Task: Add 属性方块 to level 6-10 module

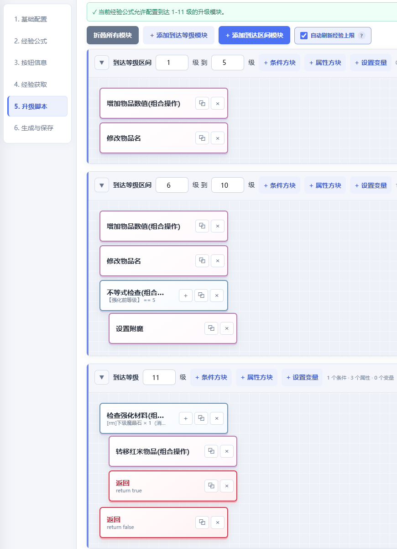Action: [325, 185]
